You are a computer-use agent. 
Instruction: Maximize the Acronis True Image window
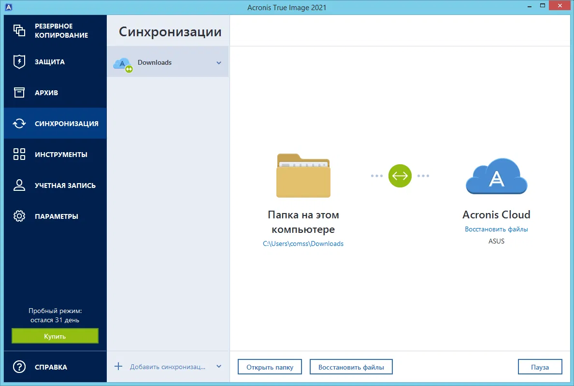(x=543, y=5)
